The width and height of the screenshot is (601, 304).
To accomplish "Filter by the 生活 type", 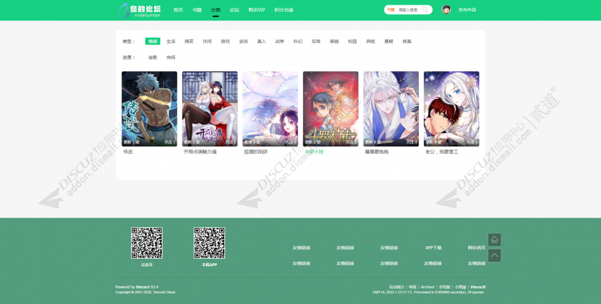I will tap(170, 42).
